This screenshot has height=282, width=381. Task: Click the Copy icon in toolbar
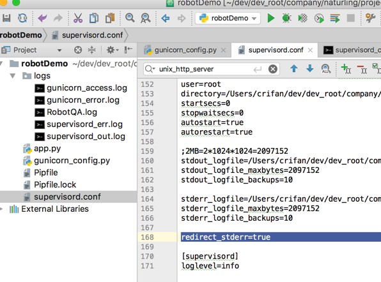click(94, 19)
